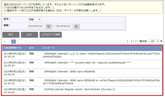The height and width of the screenshot is (97, 165).
Task: Go to previous page arrow
Action: click(9, 41)
